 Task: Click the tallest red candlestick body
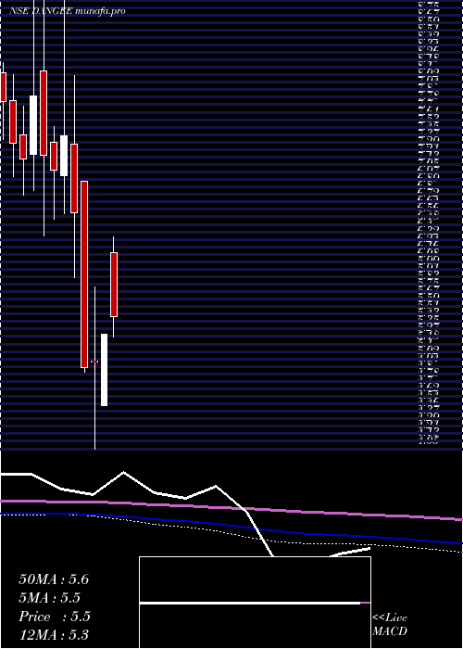[84, 274]
